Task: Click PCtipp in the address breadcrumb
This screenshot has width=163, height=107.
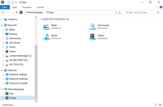Action: click(x=50, y=12)
